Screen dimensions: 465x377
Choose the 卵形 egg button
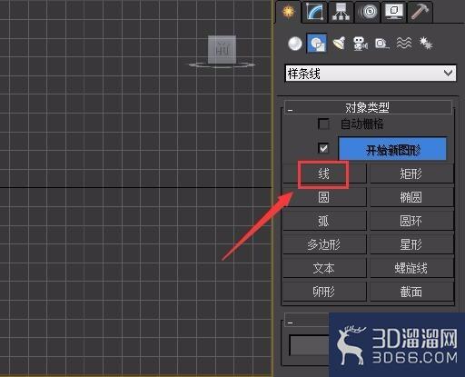(324, 292)
